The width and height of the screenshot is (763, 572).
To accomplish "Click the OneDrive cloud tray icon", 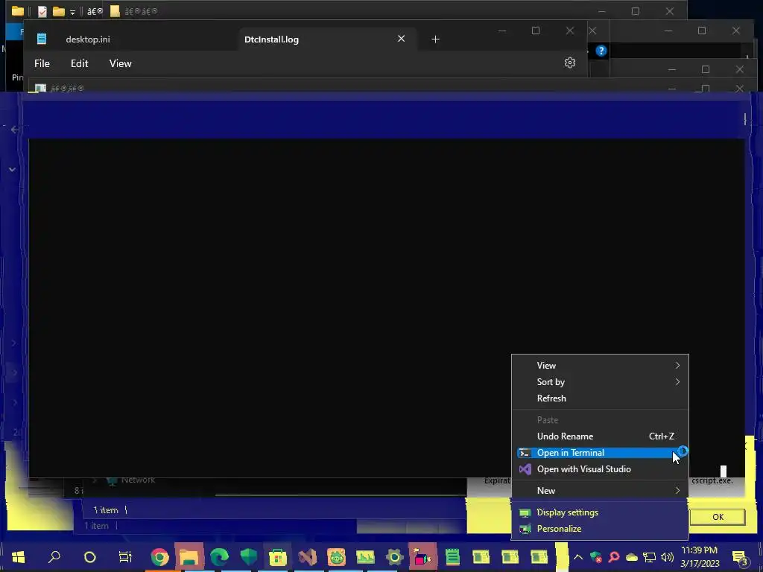I will click(632, 557).
